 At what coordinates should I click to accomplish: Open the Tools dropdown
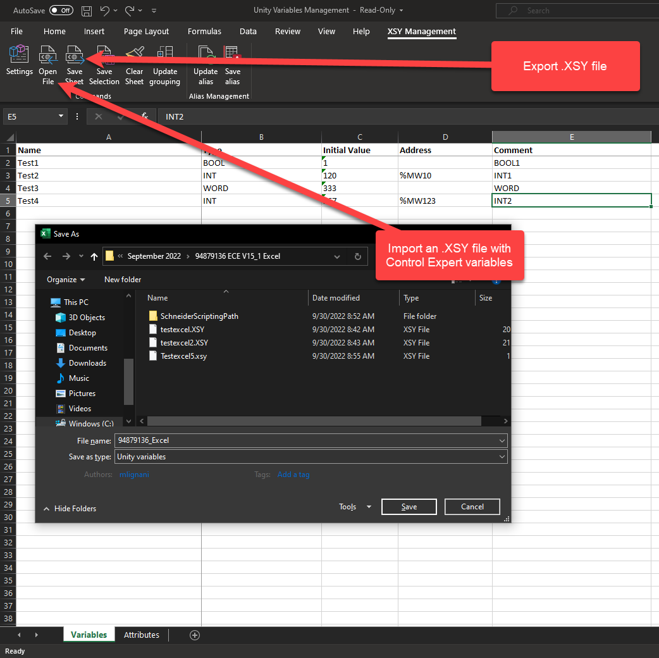pos(355,507)
